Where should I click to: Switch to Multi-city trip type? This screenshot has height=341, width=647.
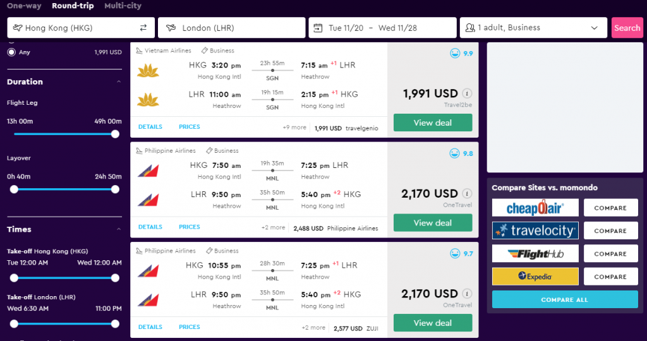tap(123, 6)
